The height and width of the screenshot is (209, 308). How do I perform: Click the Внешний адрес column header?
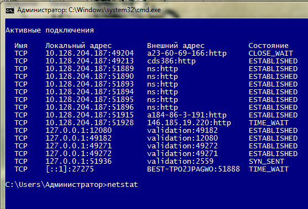point(176,46)
